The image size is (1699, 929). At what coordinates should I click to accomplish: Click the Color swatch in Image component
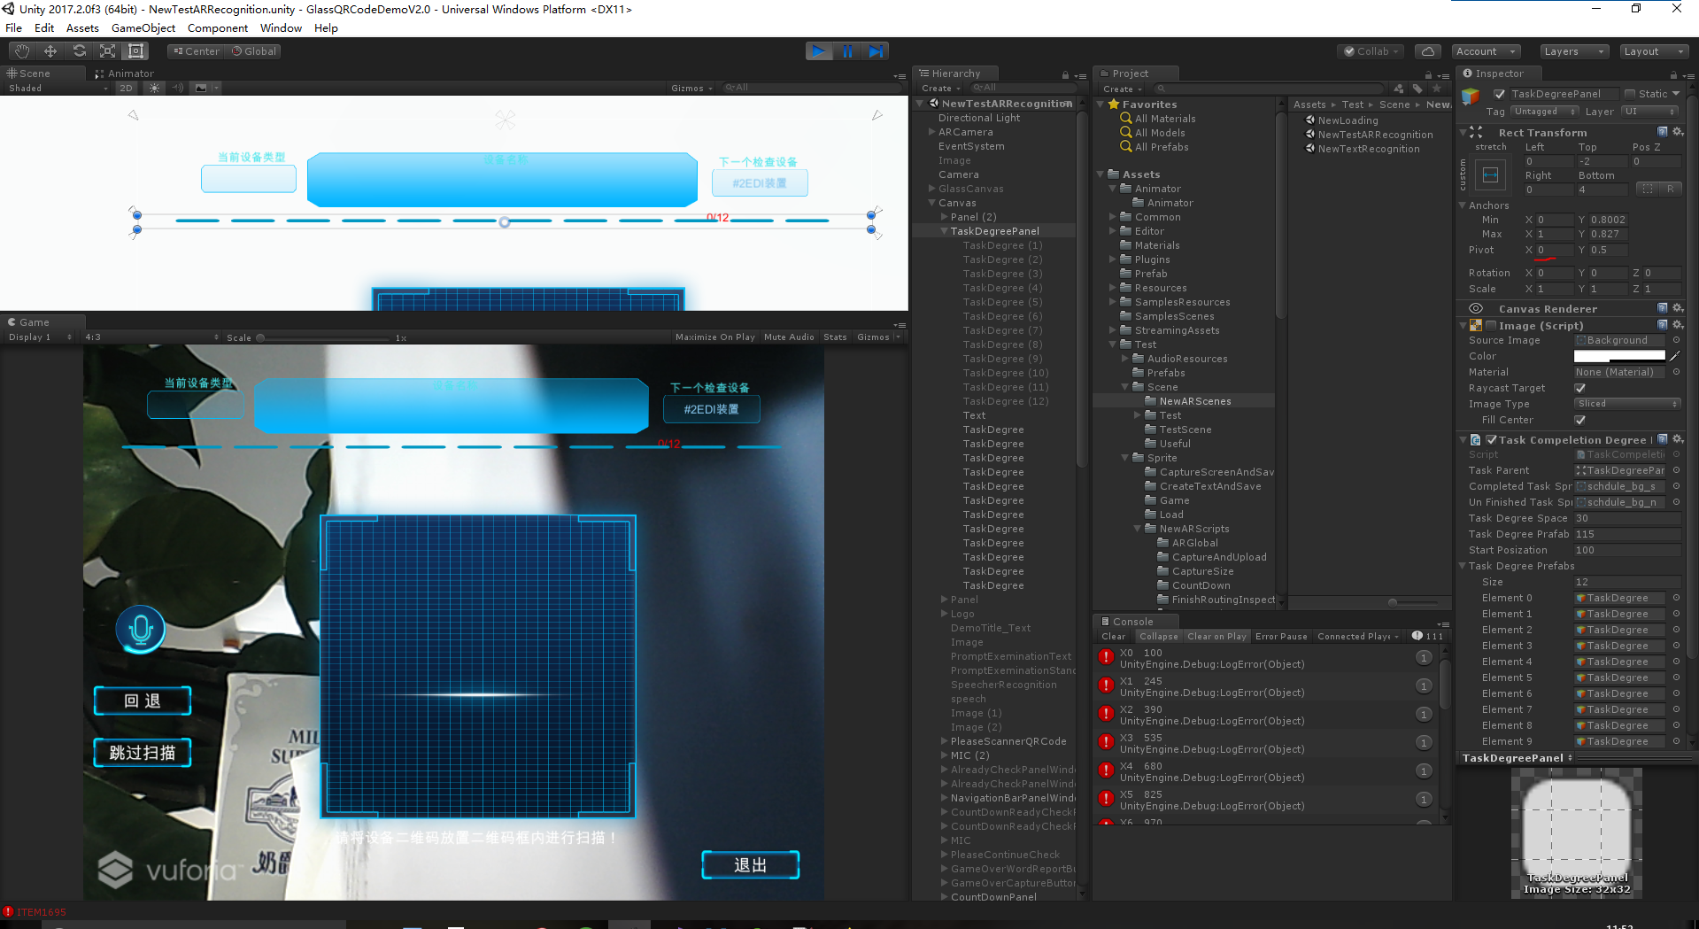point(1619,356)
